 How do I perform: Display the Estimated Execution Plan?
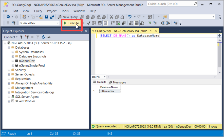(94, 23)
